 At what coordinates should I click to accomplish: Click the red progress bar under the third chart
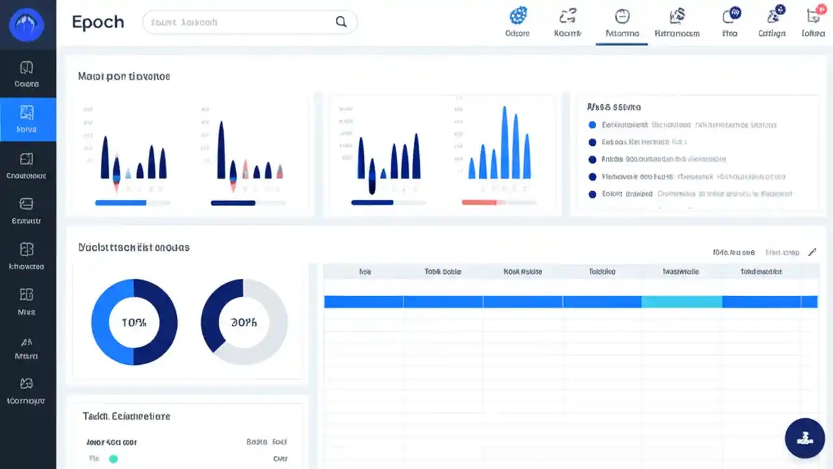[x=480, y=202]
